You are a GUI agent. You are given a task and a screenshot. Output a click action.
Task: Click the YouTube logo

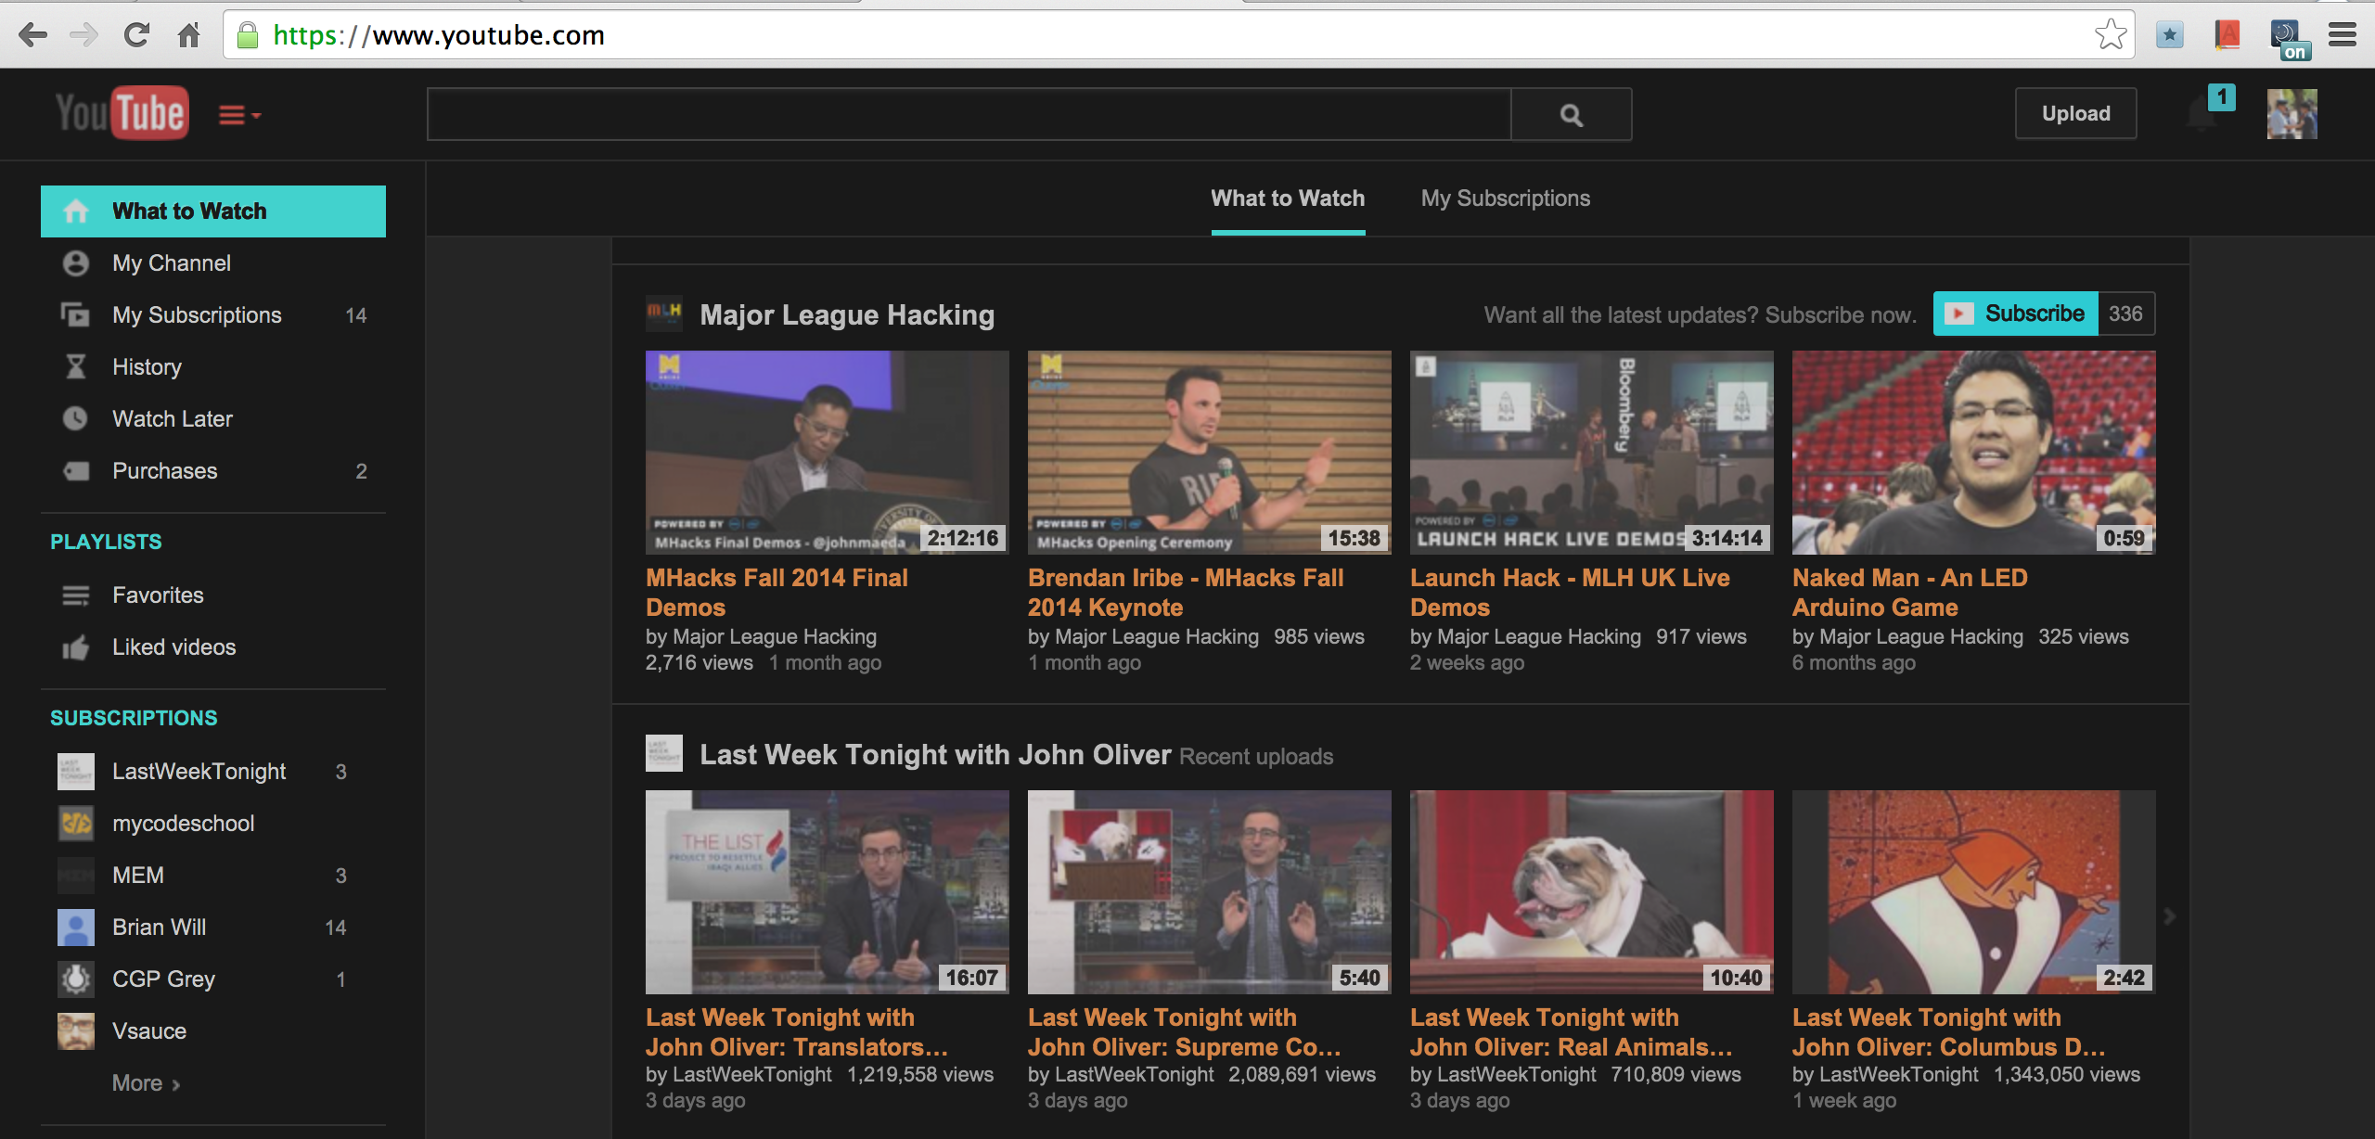(122, 113)
